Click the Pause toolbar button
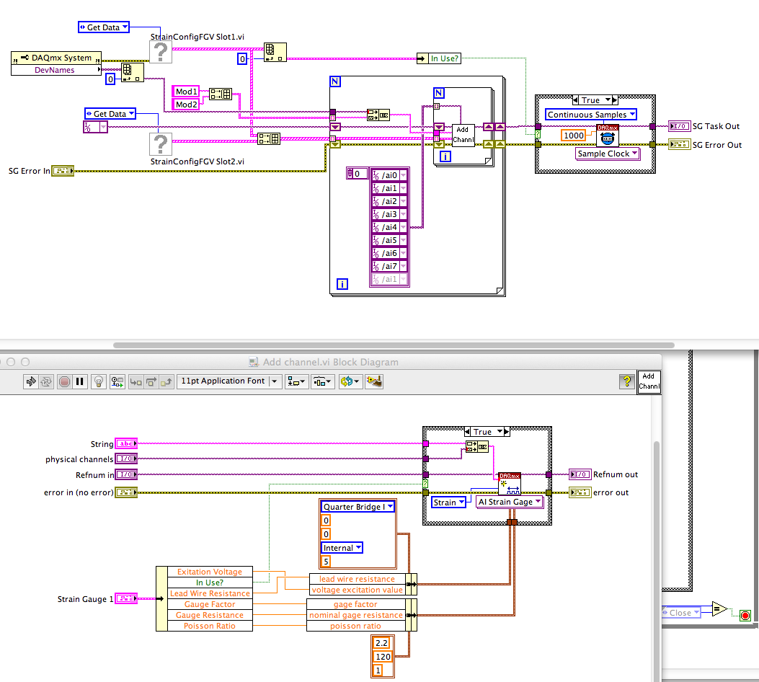 (79, 381)
